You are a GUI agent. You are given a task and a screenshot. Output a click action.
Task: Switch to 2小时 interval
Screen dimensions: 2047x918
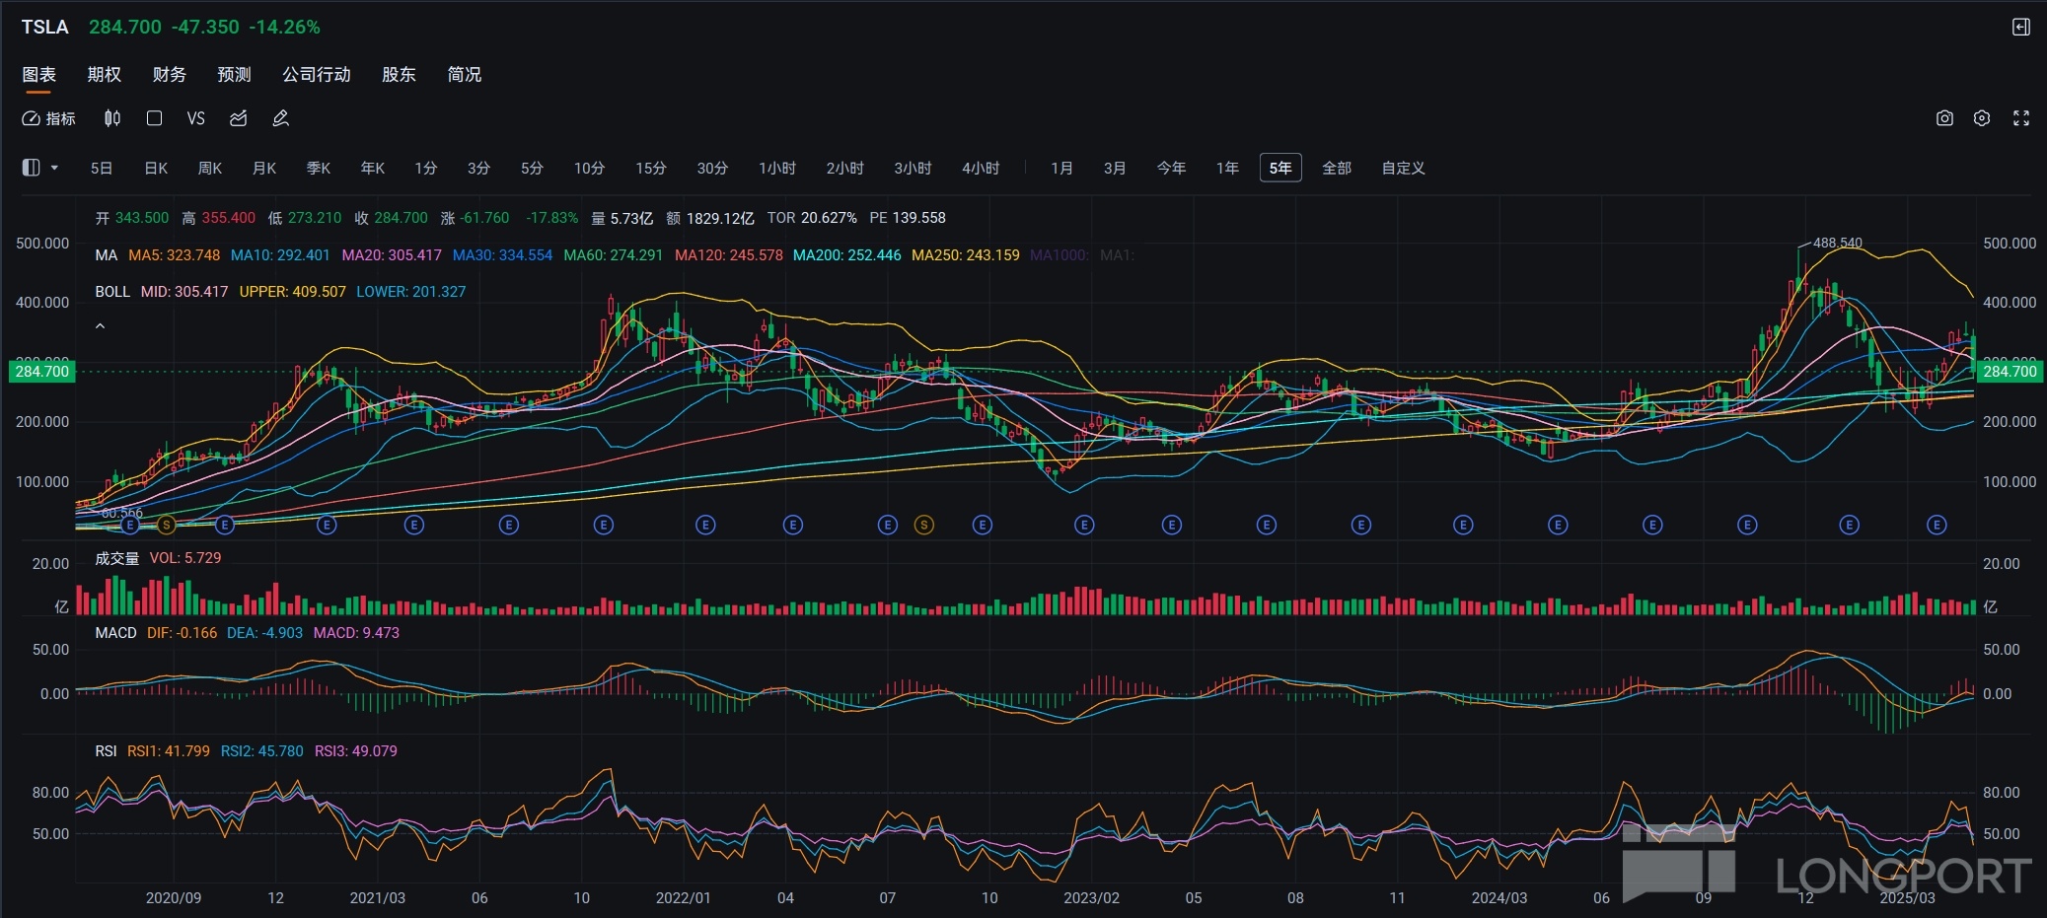coord(845,169)
